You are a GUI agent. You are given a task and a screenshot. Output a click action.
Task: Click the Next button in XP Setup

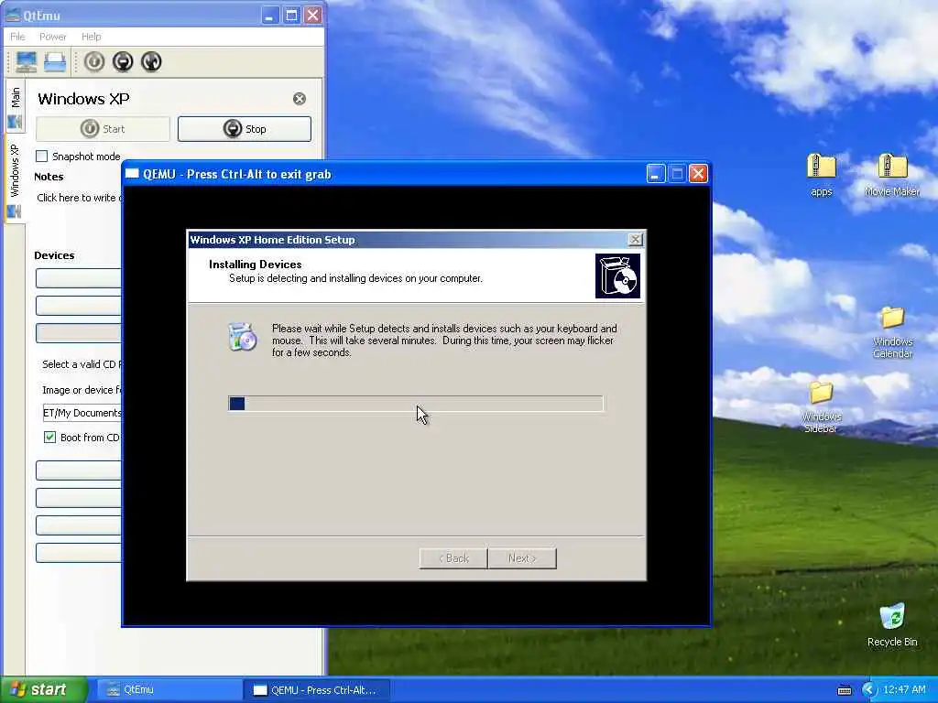pyautogui.click(x=521, y=558)
